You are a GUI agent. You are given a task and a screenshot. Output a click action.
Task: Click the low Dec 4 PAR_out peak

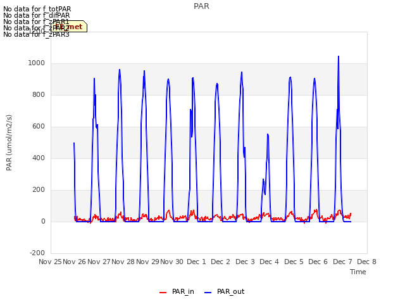[x=268, y=134]
